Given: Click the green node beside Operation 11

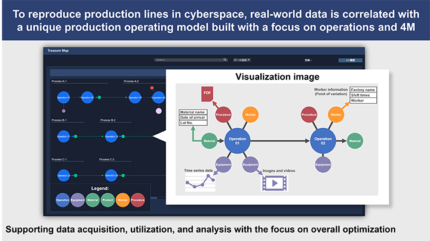Looking at the screenshot, I should pos(76,137).
